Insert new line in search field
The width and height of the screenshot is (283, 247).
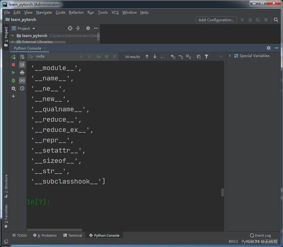point(89,56)
